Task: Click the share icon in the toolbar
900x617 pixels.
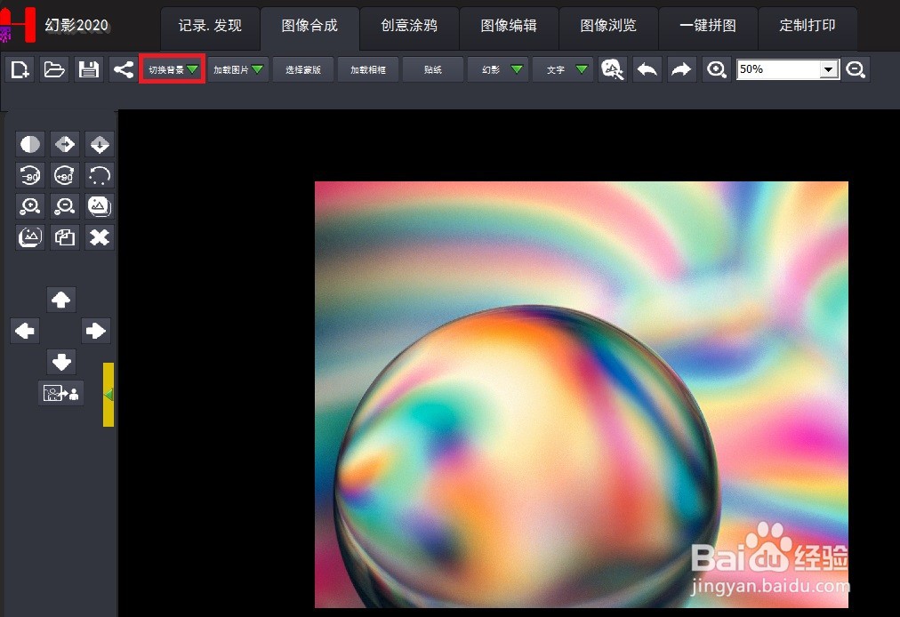Action: [x=124, y=70]
